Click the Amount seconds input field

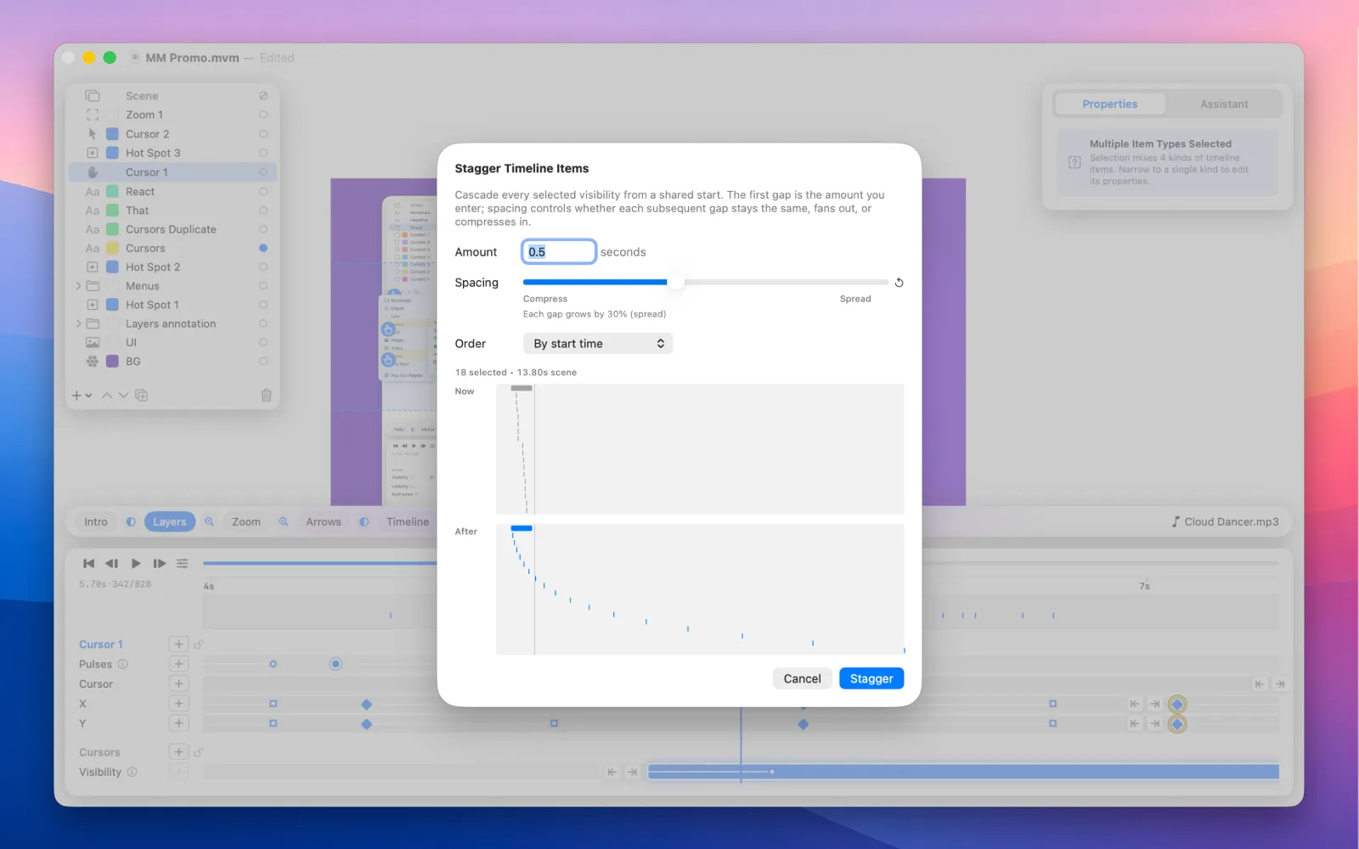[x=559, y=252]
